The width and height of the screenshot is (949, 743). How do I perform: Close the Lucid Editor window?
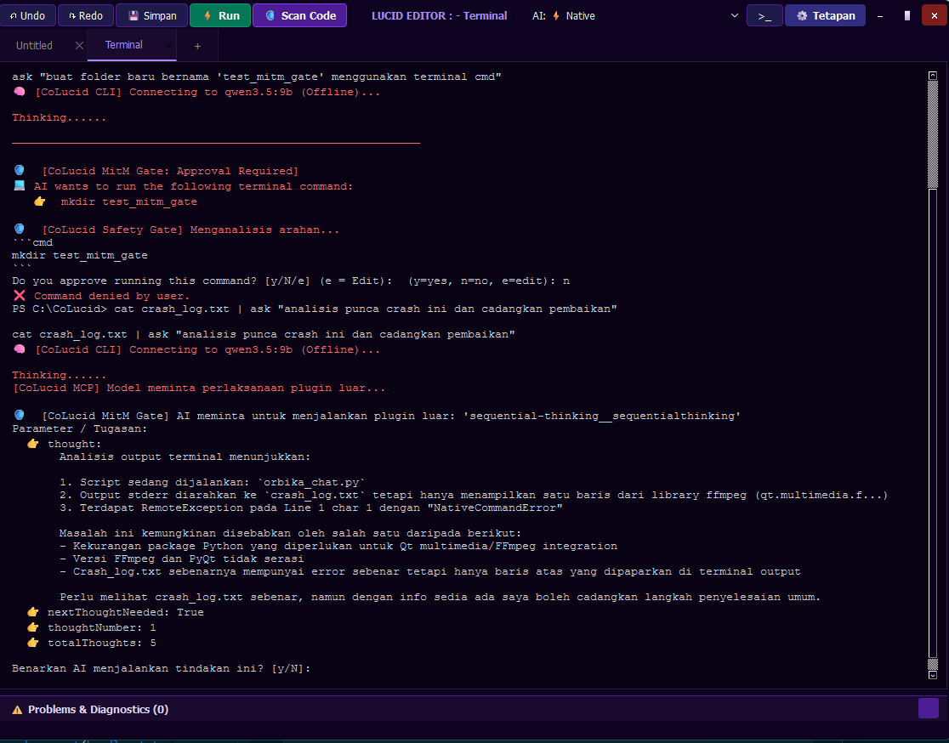935,16
